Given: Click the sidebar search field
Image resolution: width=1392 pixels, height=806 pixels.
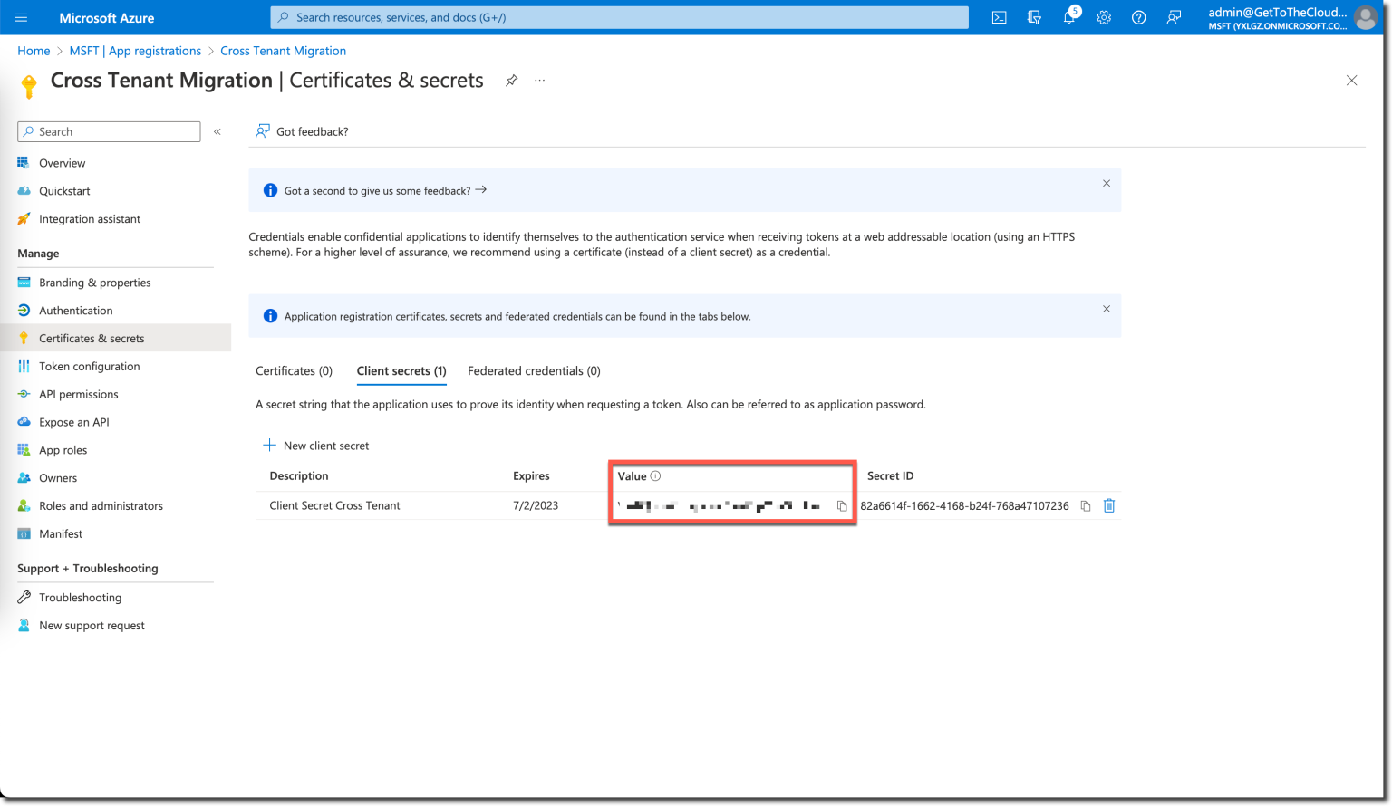Looking at the screenshot, I should click(x=109, y=131).
